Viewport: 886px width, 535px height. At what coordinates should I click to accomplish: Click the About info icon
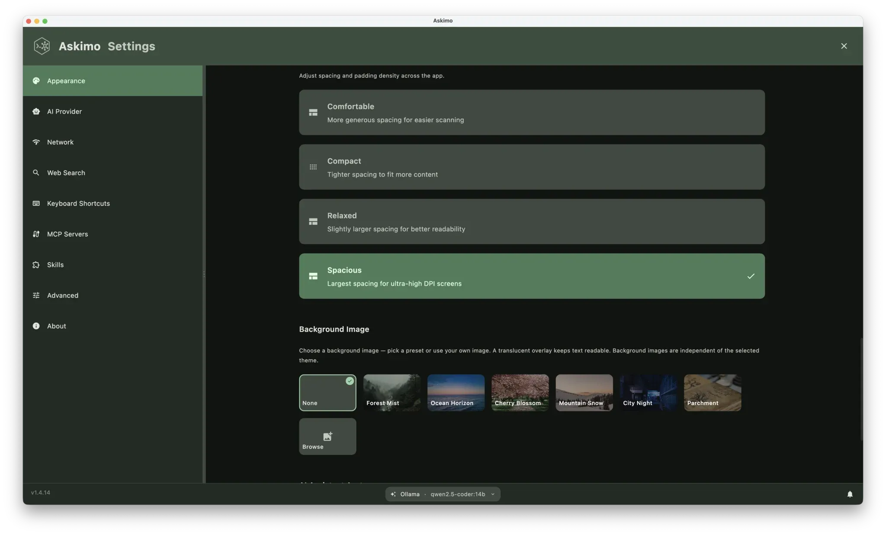(x=36, y=326)
